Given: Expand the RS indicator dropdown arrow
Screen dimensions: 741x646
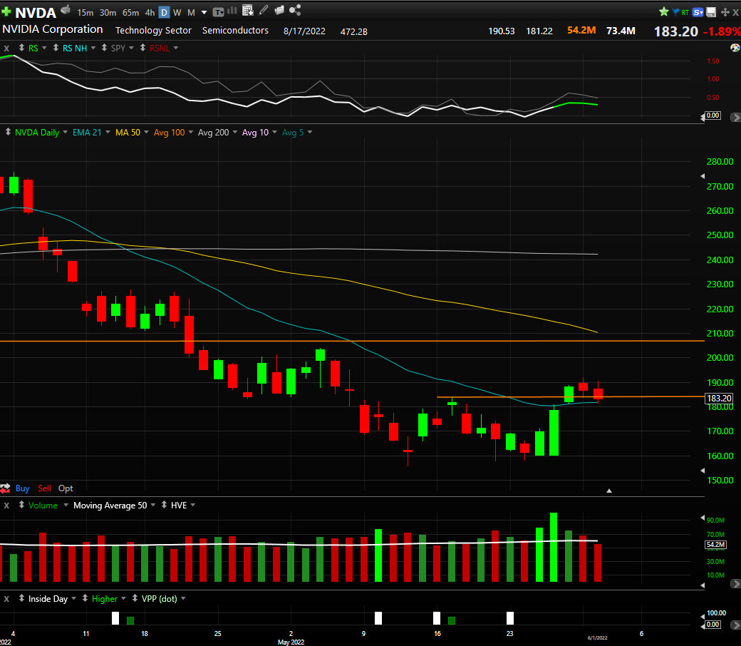Looking at the screenshot, I should pyautogui.click(x=44, y=48).
